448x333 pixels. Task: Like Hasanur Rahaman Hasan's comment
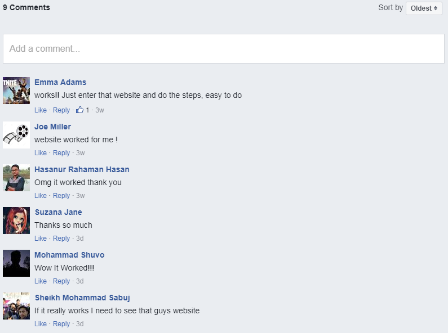(x=41, y=196)
